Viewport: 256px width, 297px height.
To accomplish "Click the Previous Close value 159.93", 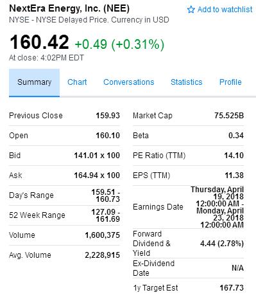I will 108,116.
